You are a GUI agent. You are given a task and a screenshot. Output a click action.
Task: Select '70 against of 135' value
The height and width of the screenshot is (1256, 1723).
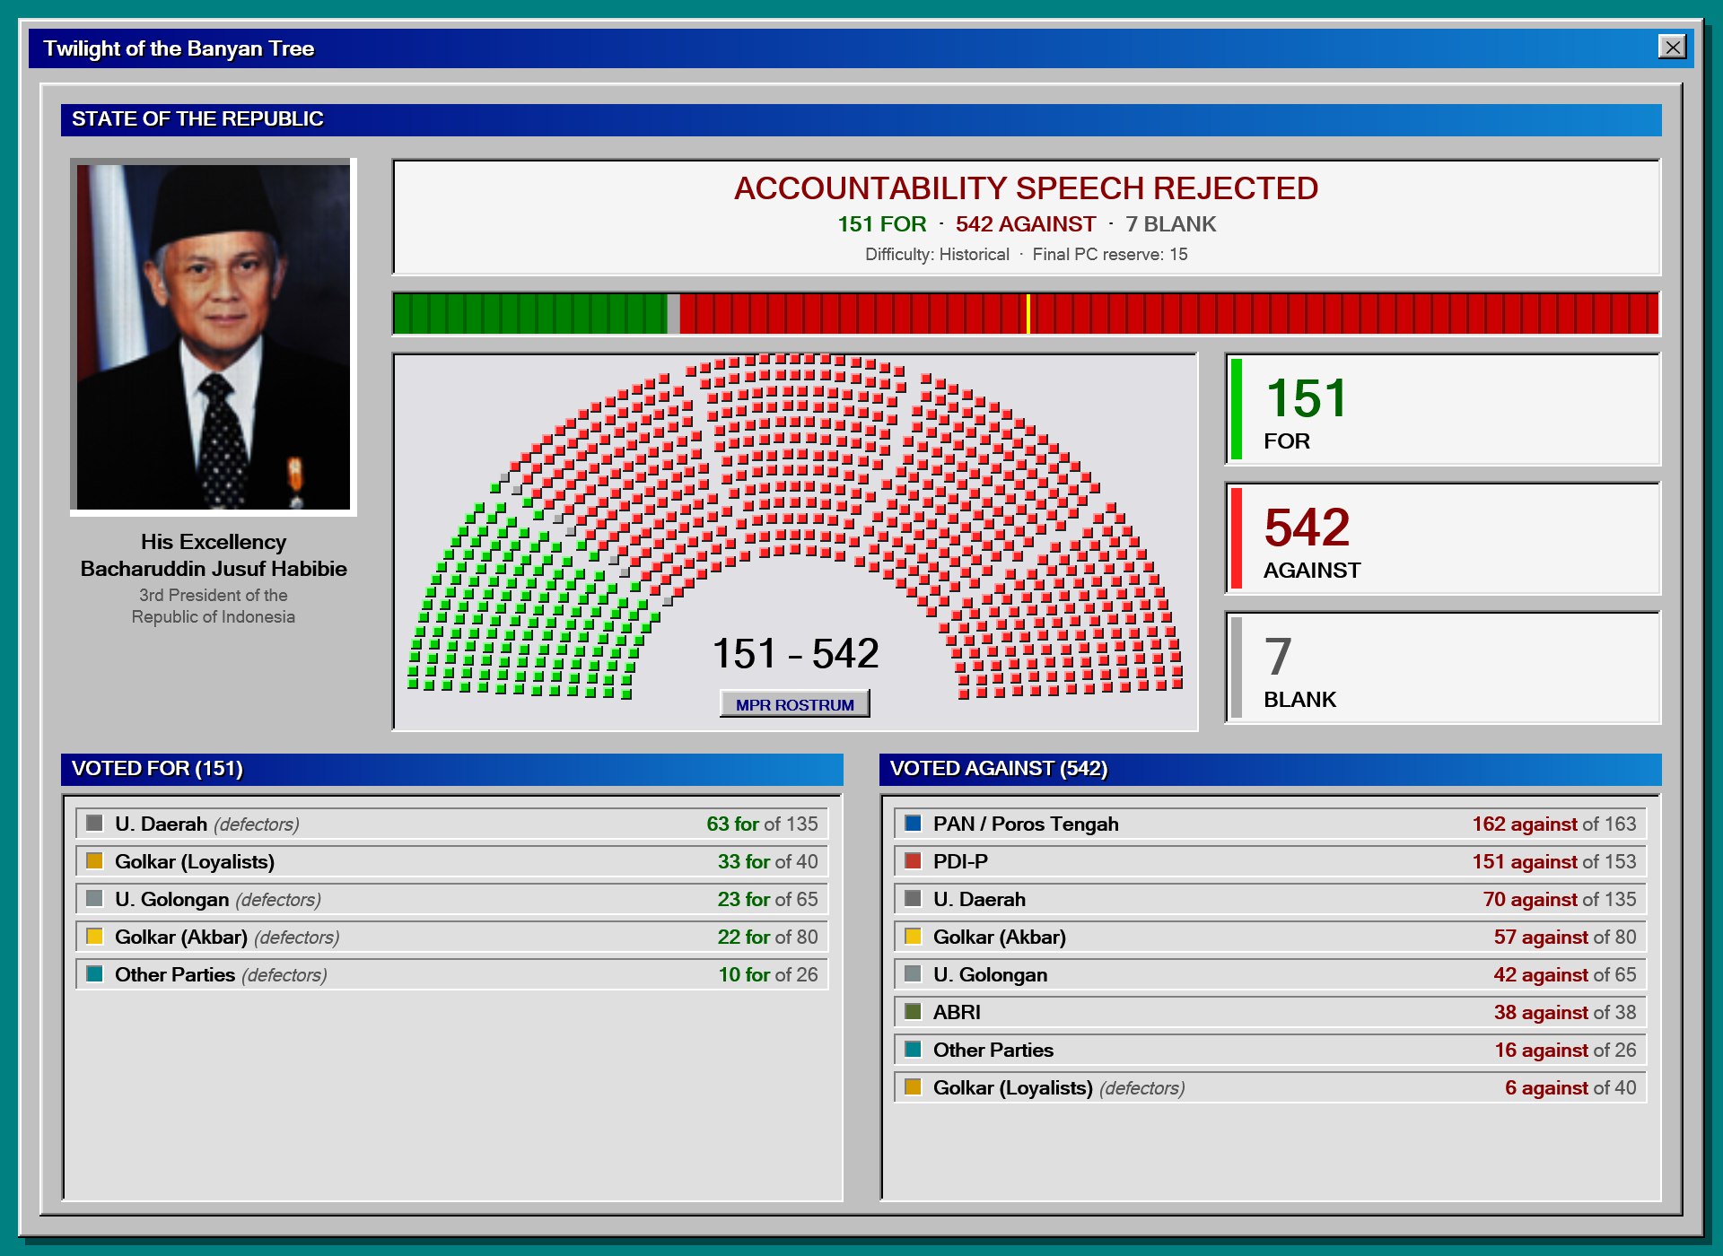[1559, 899]
